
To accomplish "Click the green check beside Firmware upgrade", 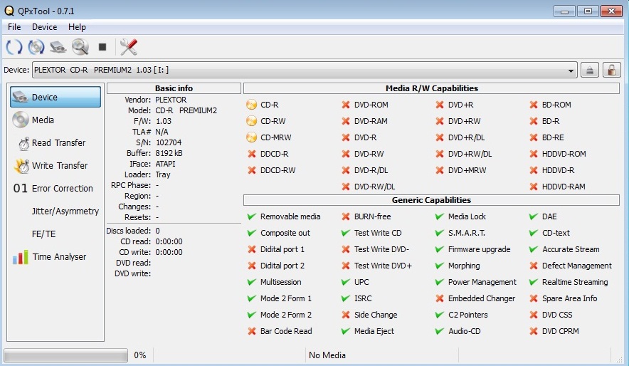I will point(439,249).
